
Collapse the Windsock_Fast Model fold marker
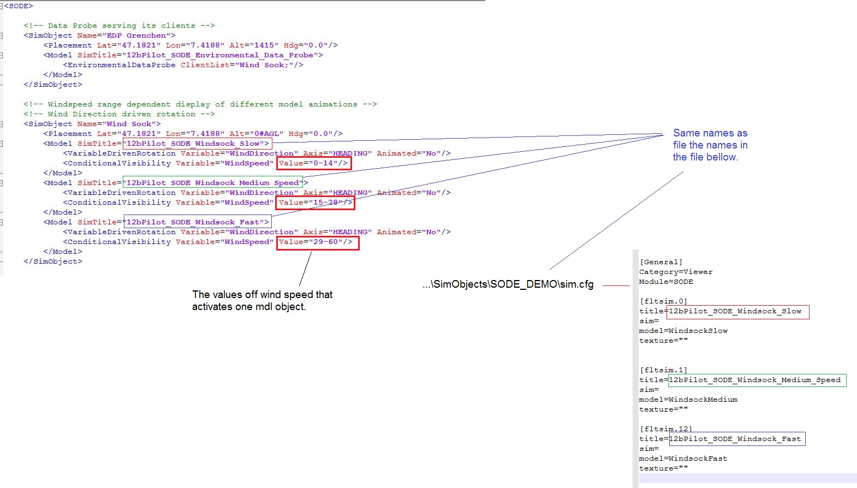click(x=2, y=222)
